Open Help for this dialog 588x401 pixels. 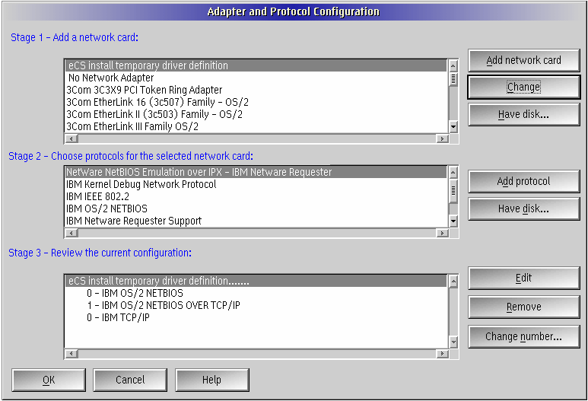(212, 380)
